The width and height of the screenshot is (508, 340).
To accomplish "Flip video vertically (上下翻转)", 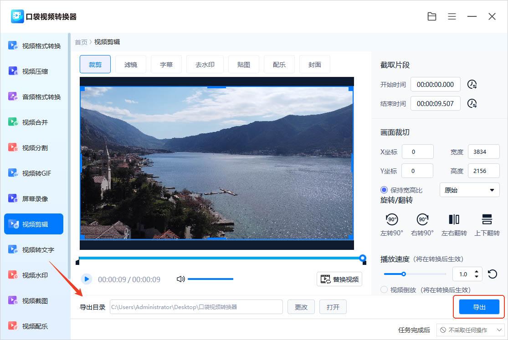I will 487,225.
